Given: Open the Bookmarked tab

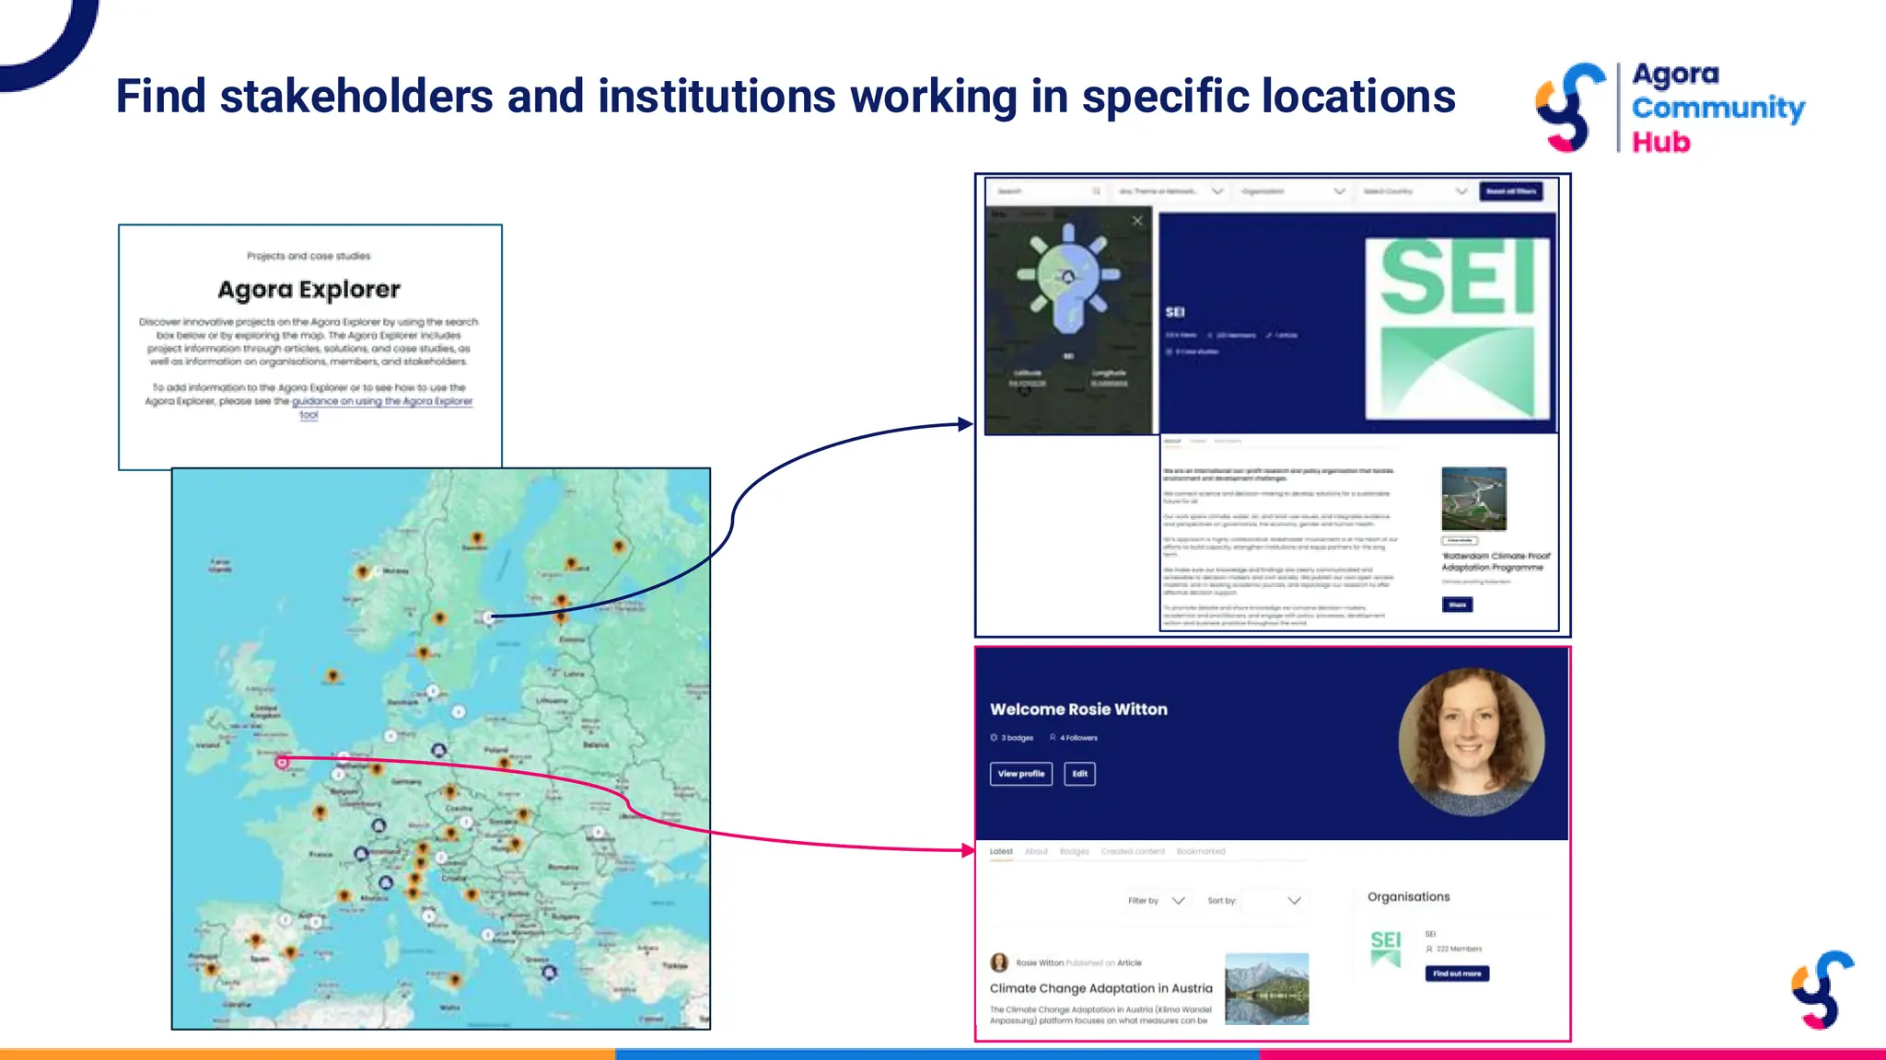Looking at the screenshot, I should pos(1201,851).
